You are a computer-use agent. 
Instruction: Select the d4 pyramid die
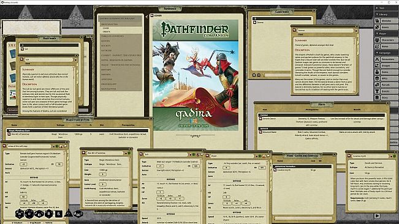(x=68, y=213)
